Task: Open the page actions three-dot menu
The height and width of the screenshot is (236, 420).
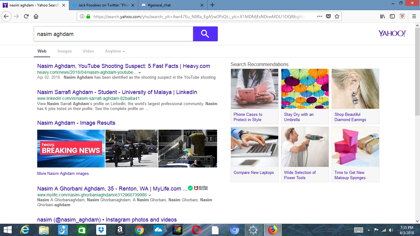Action: (320, 17)
